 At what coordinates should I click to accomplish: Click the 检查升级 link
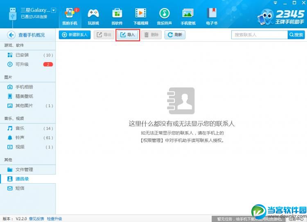tap(54, 219)
